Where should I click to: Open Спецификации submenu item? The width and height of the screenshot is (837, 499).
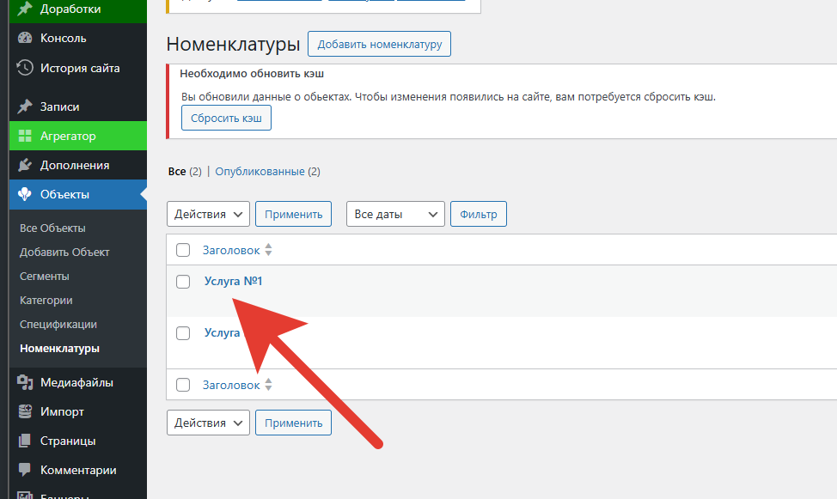(58, 325)
